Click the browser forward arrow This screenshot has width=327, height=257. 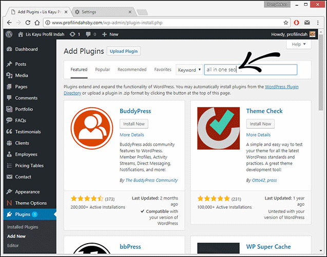[x=18, y=23]
